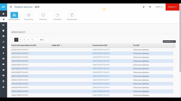The height and width of the screenshot is (101, 181).
Task: Select client identifier cell A1B1C1D2E1F1G1H1F1
Action: [20, 61]
